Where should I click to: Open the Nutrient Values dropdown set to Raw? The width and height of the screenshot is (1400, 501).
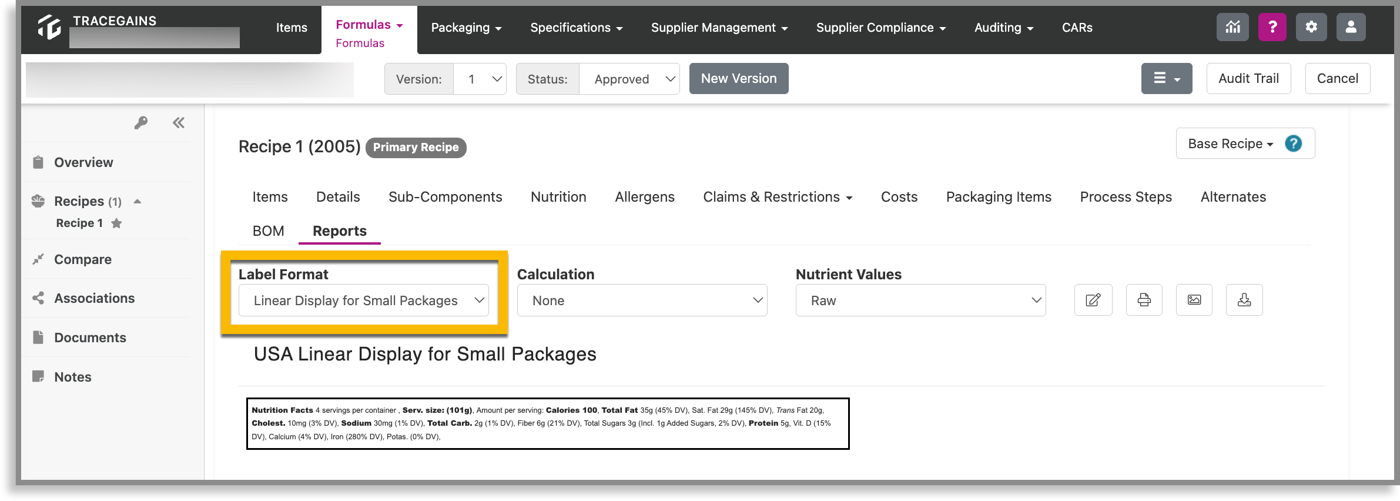920,300
